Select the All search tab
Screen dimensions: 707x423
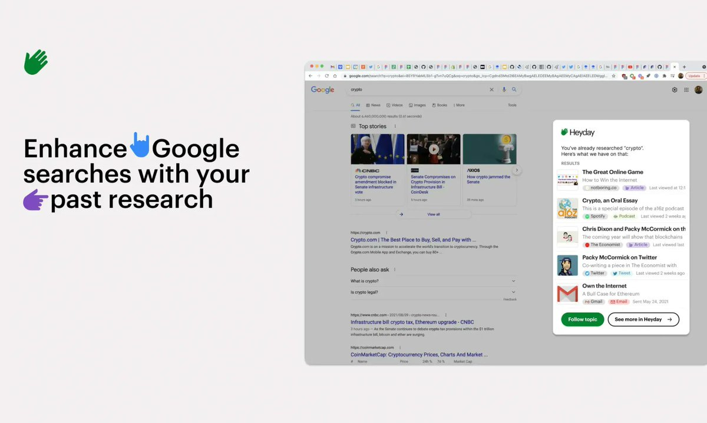pos(355,105)
